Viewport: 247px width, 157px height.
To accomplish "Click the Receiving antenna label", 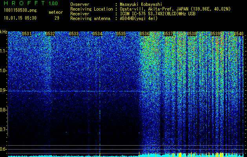I will point(90,18).
